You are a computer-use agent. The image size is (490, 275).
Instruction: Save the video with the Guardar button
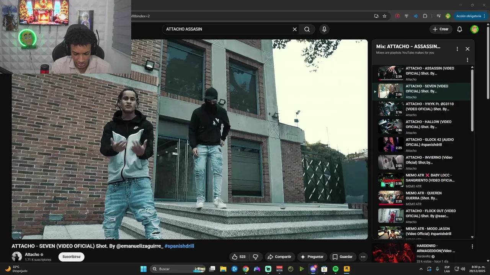pyautogui.click(x=342, y=257)
